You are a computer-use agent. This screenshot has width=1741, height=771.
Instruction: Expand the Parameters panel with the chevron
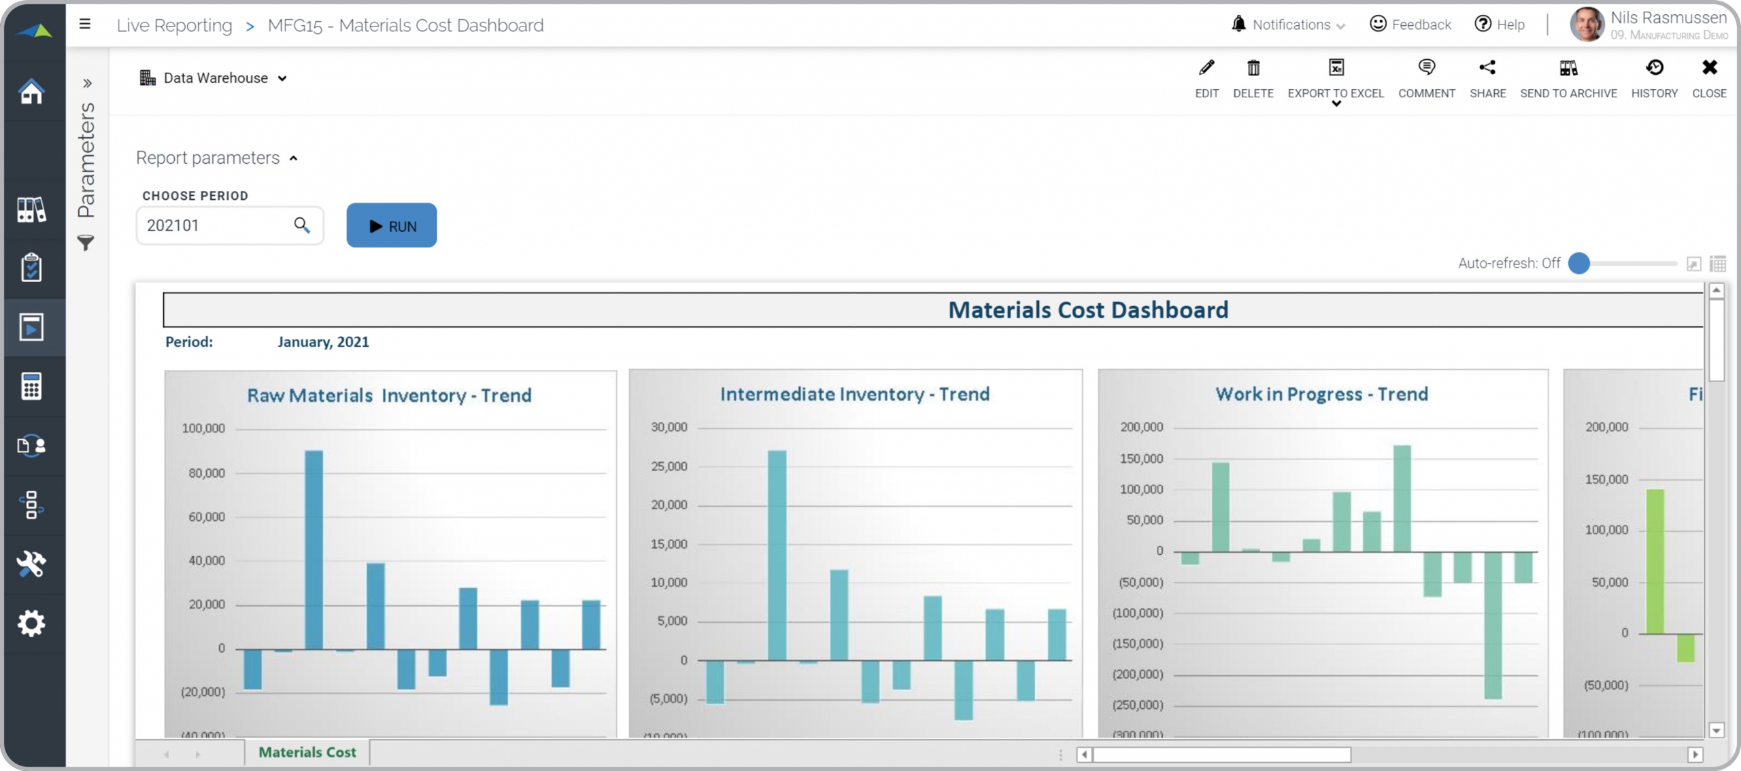pos(87,83)
